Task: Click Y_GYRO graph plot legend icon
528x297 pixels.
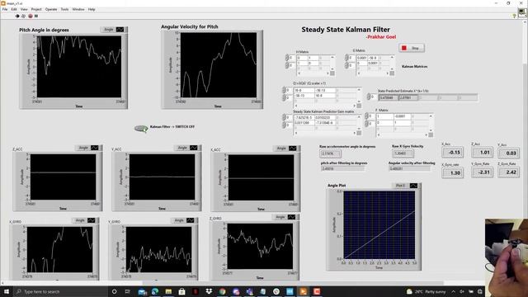Action: click(x=191, y=220)
